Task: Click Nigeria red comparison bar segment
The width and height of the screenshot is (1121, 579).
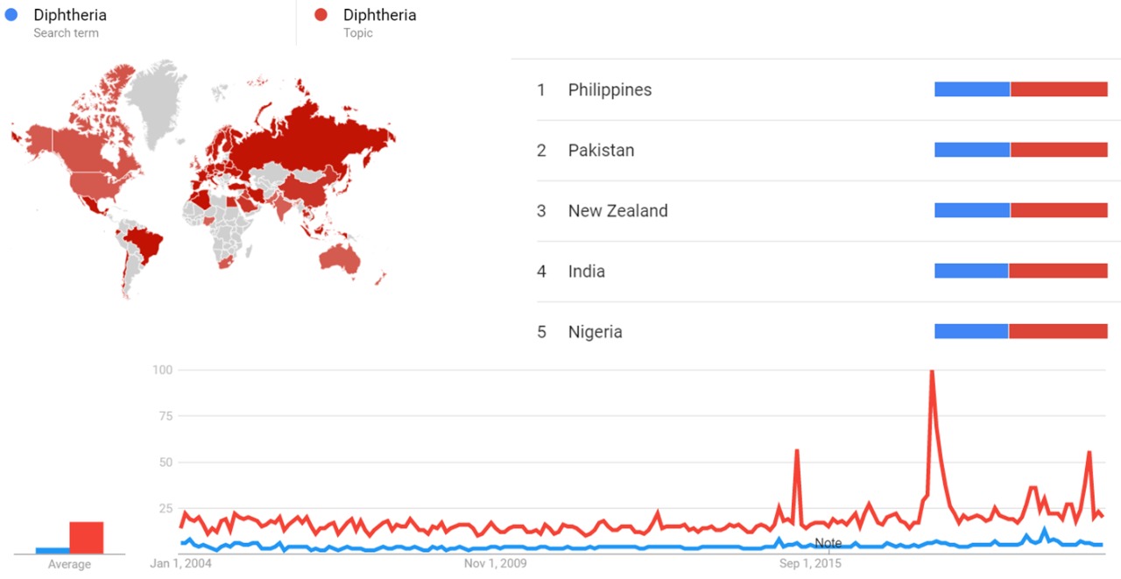Action: tap(1058, 331)
